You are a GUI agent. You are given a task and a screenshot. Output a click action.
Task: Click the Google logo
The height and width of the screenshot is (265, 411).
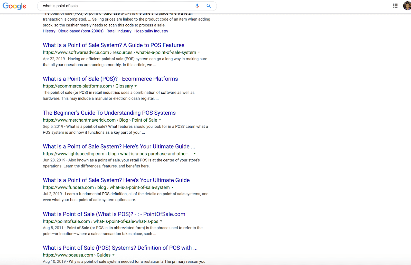(x=14, y=6)
